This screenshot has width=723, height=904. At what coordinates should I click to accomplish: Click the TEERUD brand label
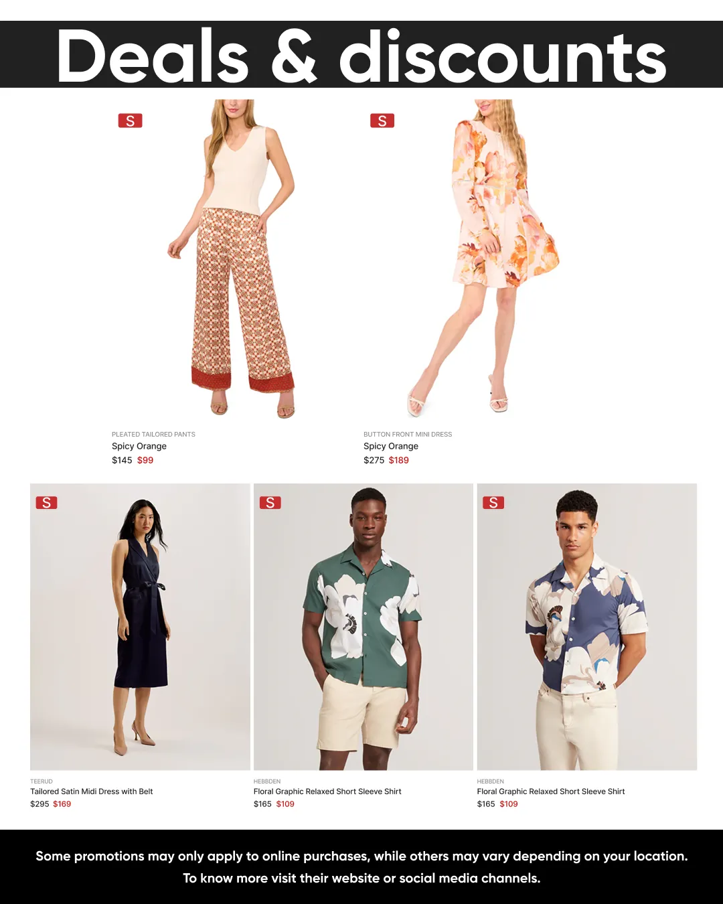(x=42, y=781)
